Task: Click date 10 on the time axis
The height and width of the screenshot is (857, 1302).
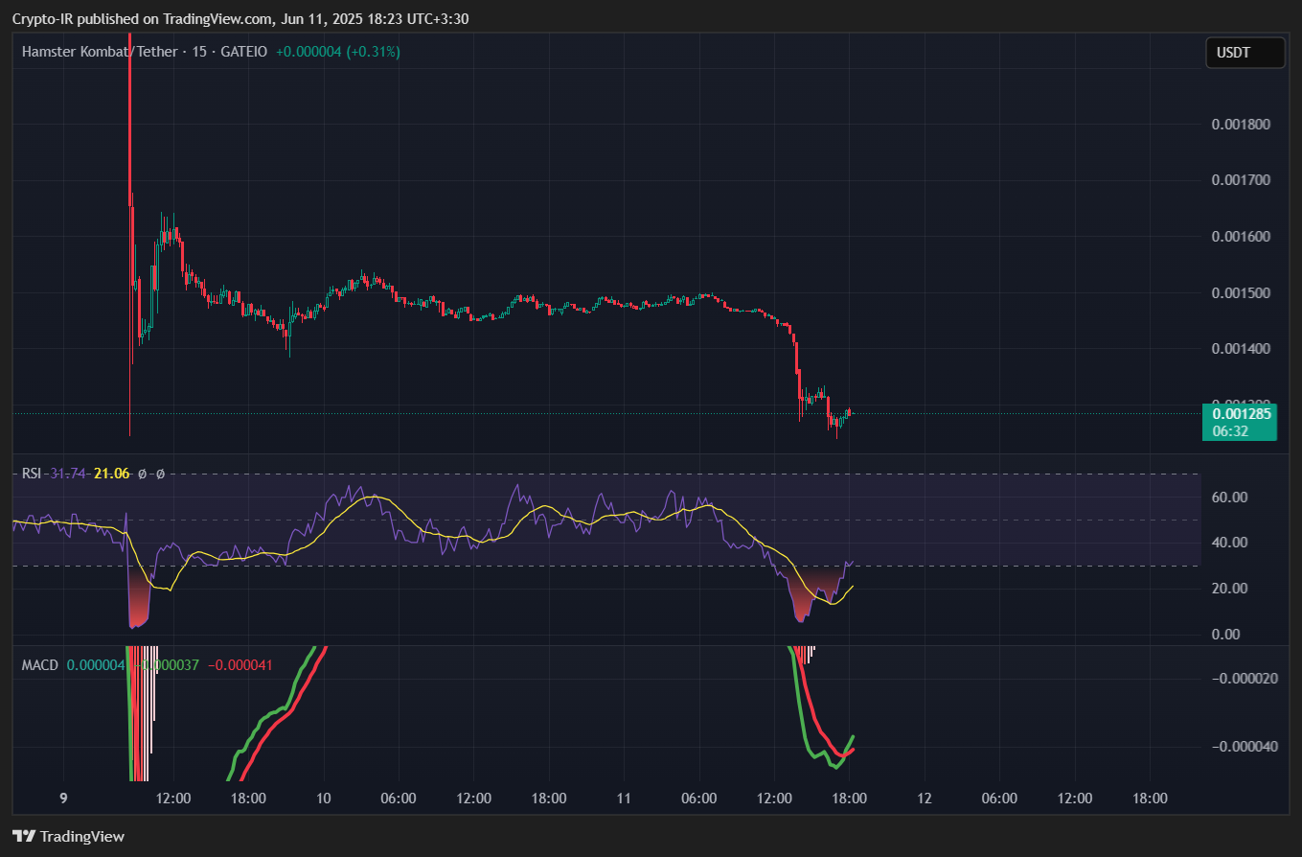Action: click(323, 799)
